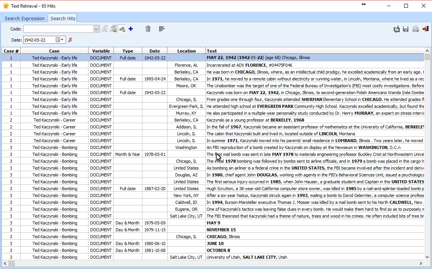The image size is (432, 269).
Task: Click the trash can delete icon
Action: pos(148,29)
